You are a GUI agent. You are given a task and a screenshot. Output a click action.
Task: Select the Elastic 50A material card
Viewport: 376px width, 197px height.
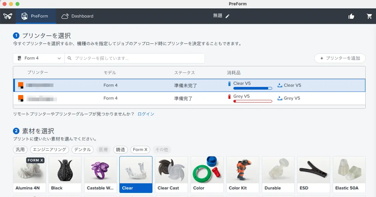point(349,174)
